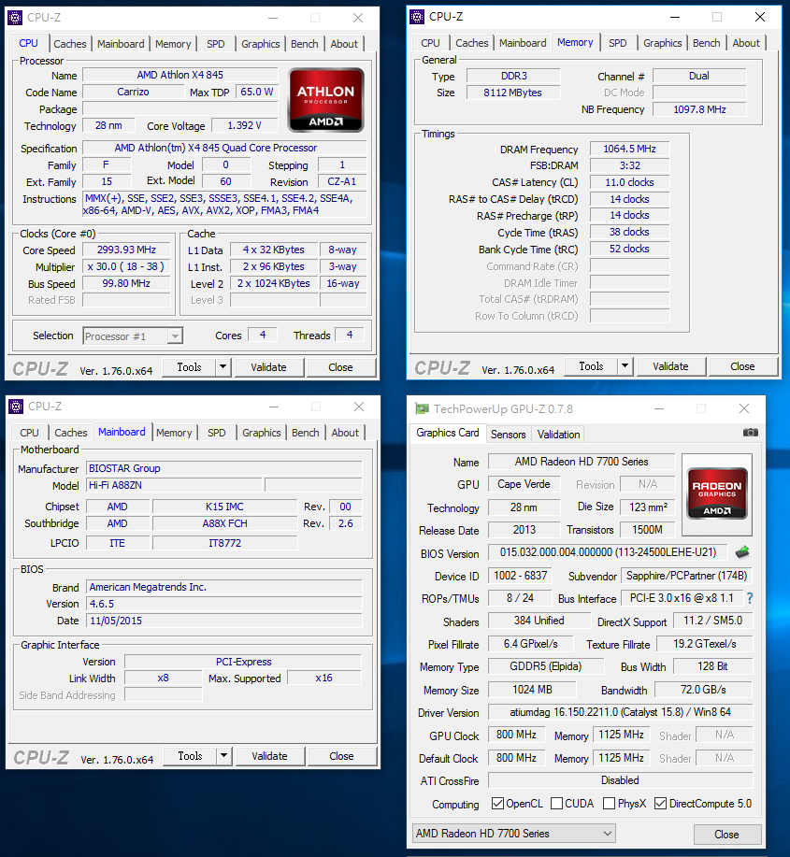Open the Validation tab in GPU-Z
Image resolution: width=790 pixels, height=857 pixels.
558,434
